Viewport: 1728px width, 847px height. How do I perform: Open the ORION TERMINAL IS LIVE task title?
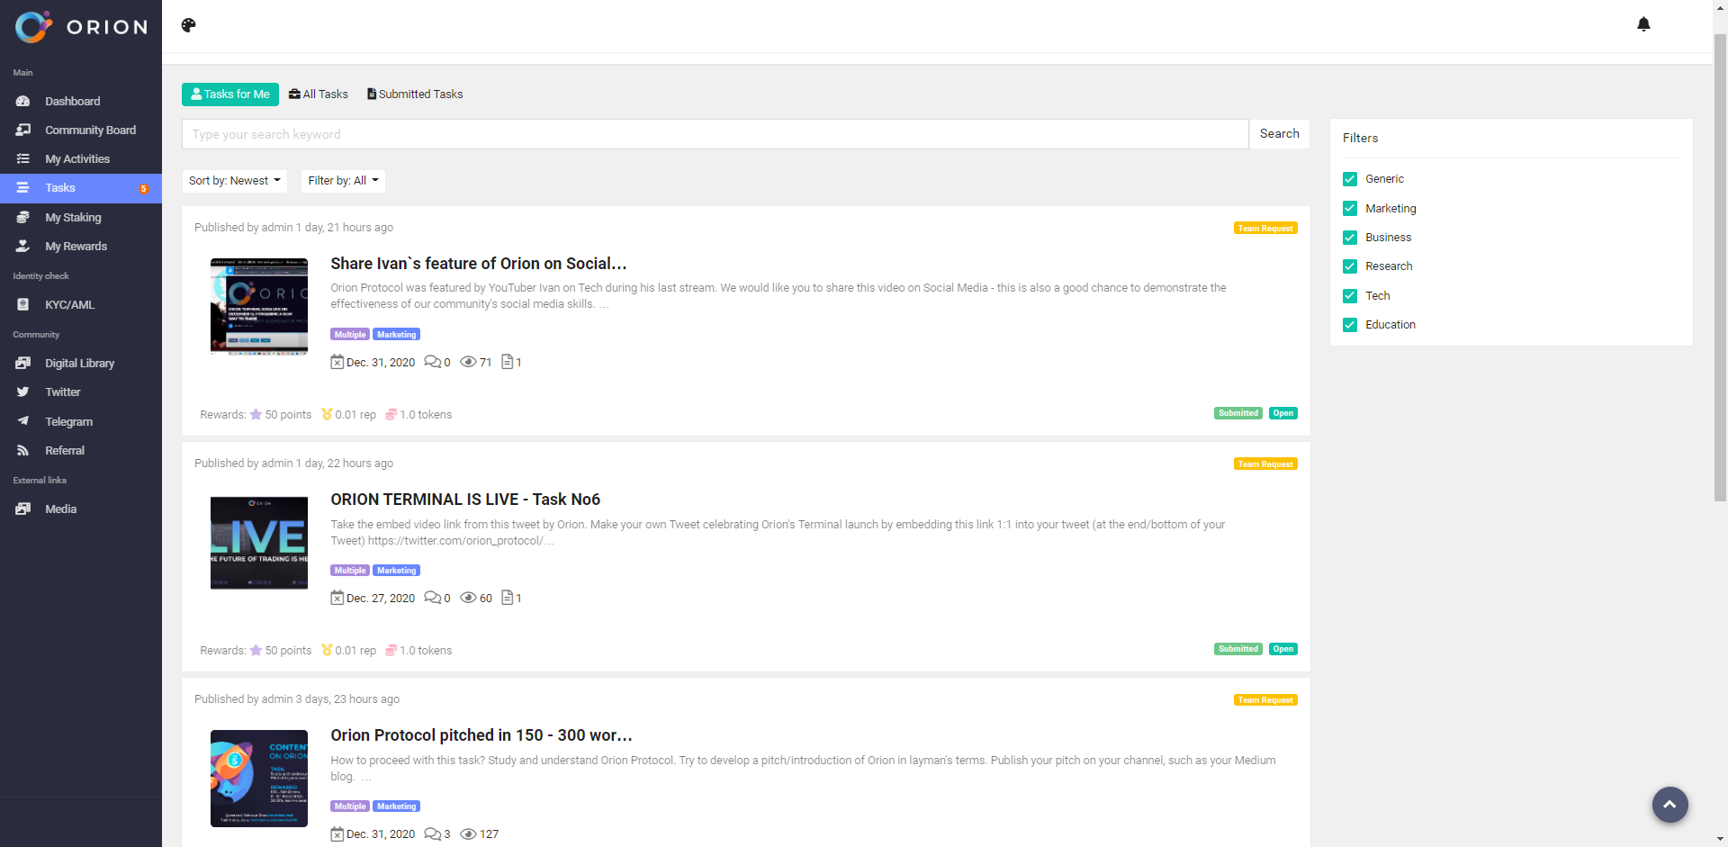(464, 500)
